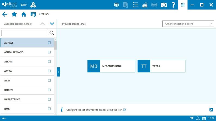This screenshot has width=216, height=121.
Task: Click the TT tile of Tatra
Action: click(144, 66)
